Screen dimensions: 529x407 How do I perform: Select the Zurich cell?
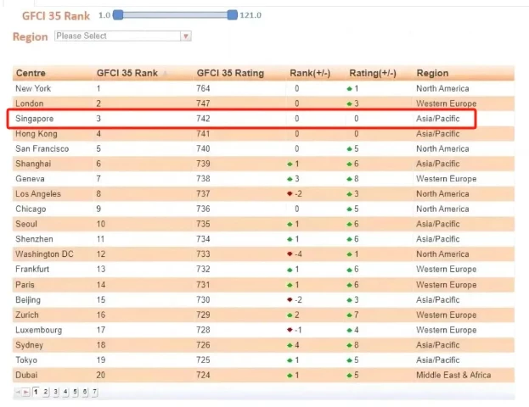(27, 315)
